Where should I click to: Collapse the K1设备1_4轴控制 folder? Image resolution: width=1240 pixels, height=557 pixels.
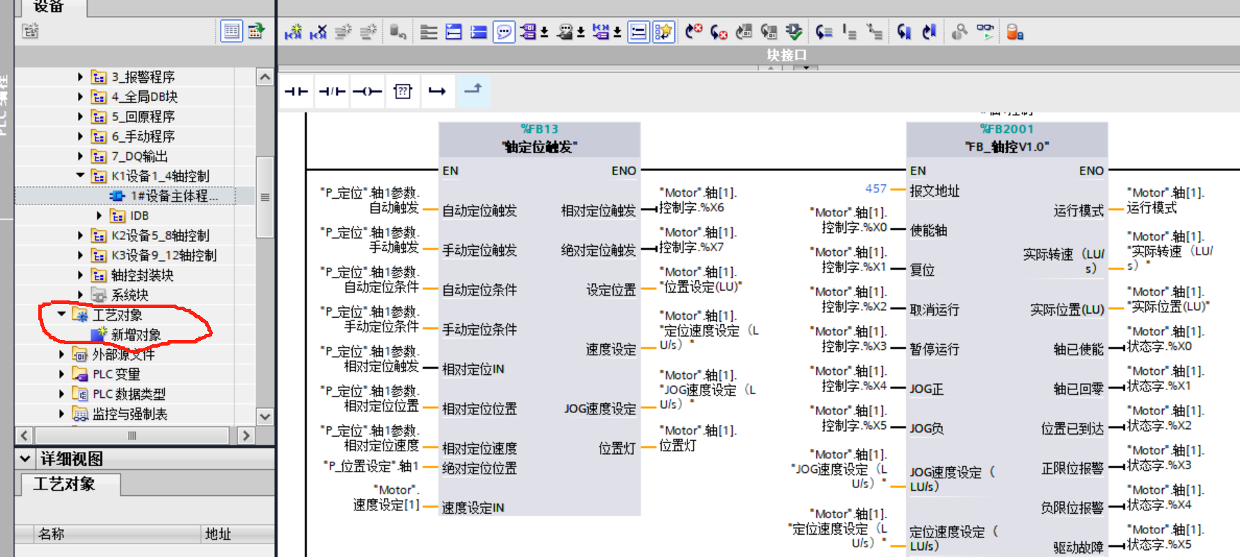tap(80, 176)
